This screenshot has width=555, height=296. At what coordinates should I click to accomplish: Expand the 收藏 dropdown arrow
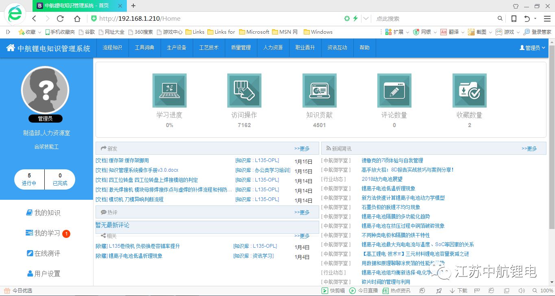tap(39, 32)
